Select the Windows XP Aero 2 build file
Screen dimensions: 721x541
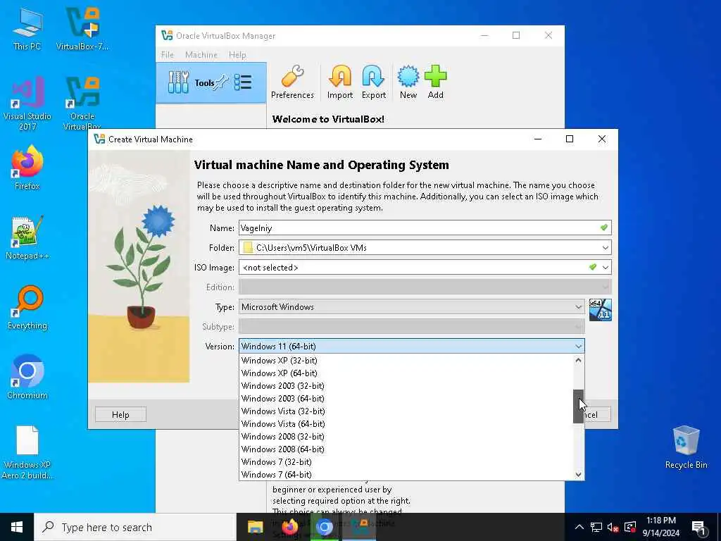click(x=27, y=453)
